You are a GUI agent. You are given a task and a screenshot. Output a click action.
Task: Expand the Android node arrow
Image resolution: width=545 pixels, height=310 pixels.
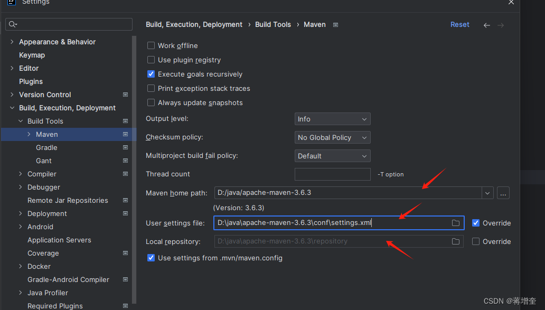[x=20, y=227]
